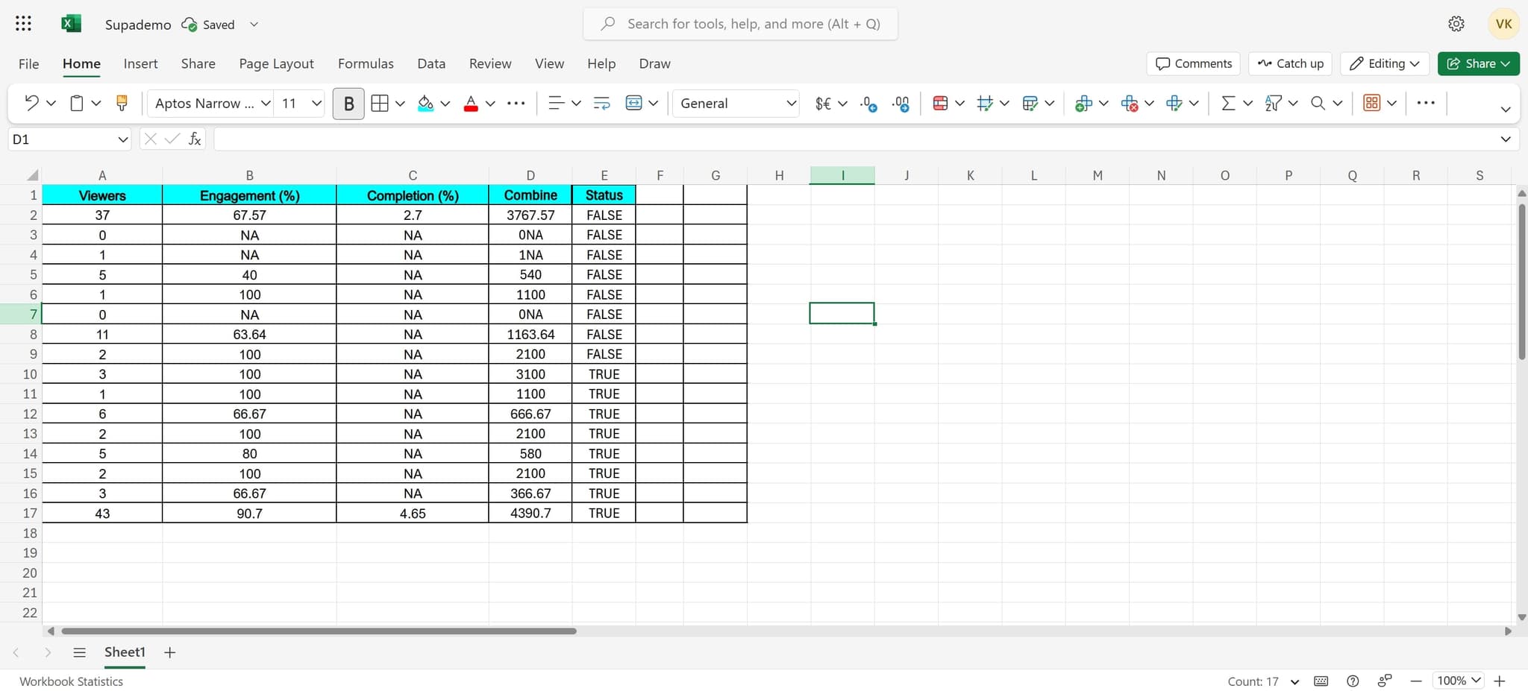
Task: Click the Insert Function fx icon
Action: (195, 139)
